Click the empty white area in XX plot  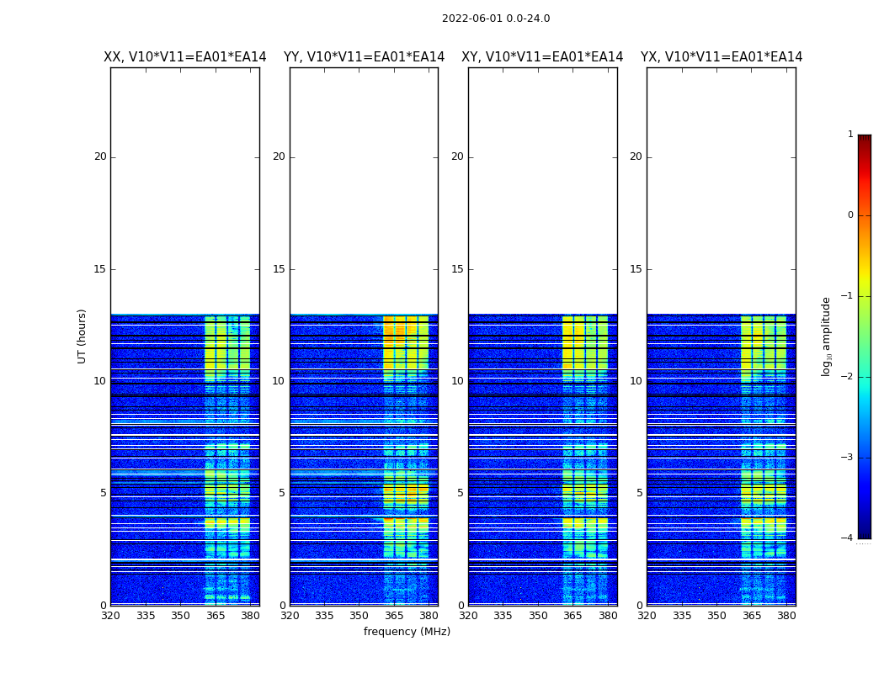(x=185, y=190)
